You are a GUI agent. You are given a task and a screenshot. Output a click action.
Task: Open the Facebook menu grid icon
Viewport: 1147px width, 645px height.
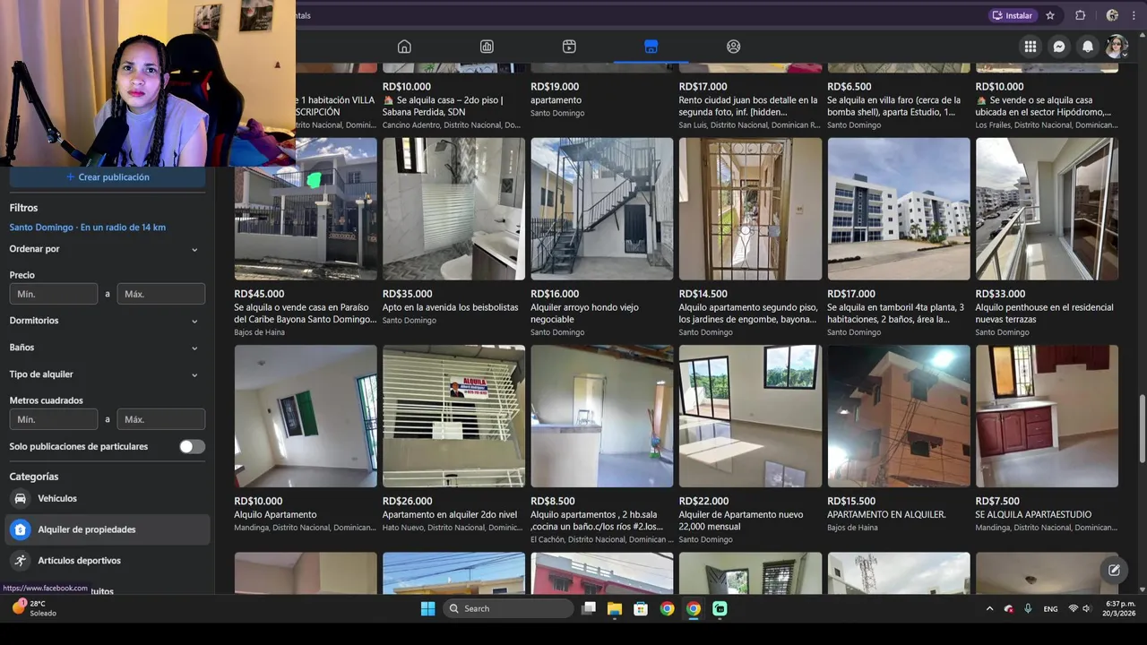1031,47
